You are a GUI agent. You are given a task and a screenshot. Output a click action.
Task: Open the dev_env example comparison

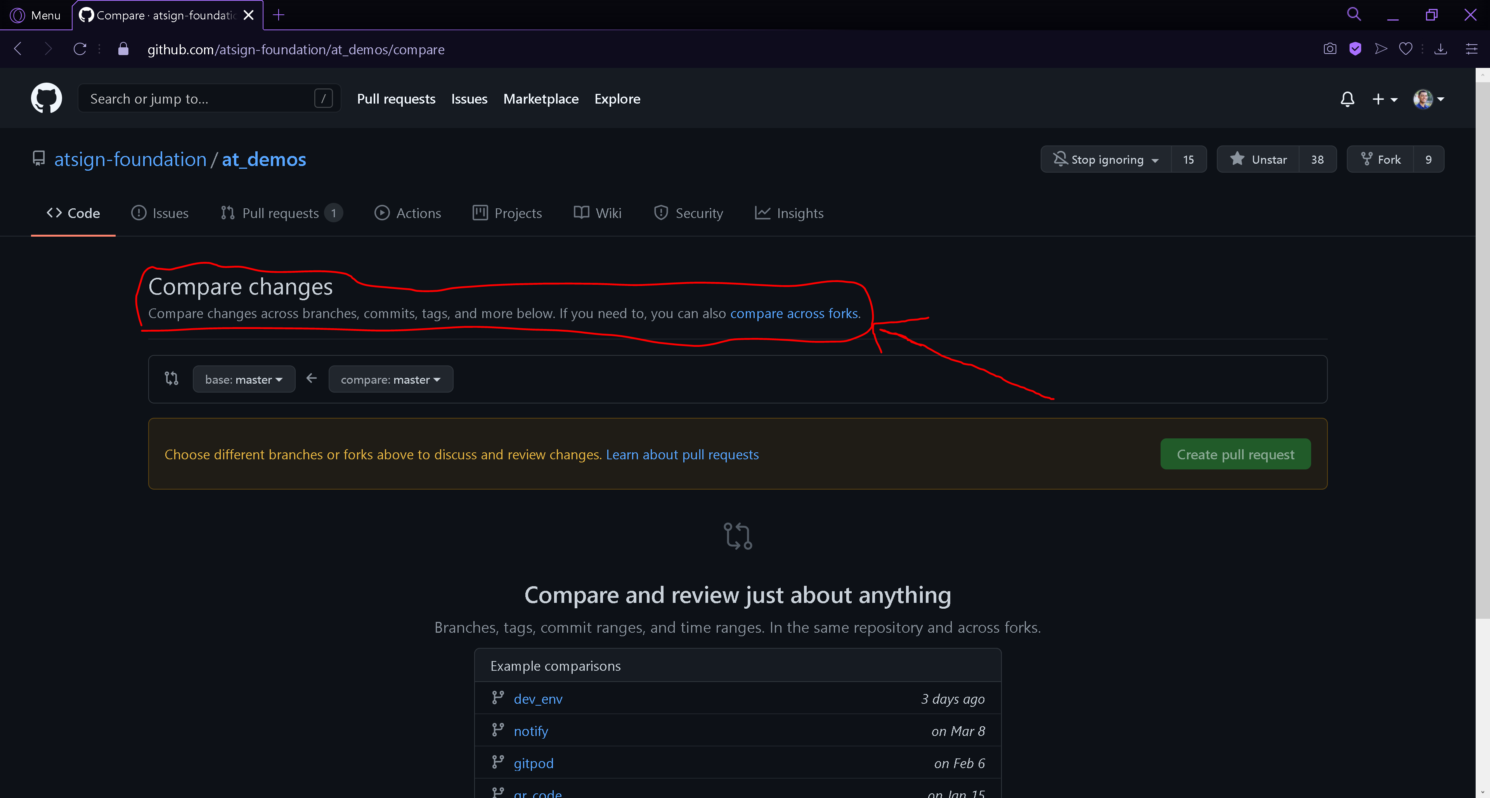(538, 699)
